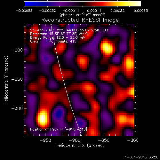Click the "Clean Total counts: 415." line
Image resolution: width=160 pixels, height=160 pixels.
click(x=54, y=41)
